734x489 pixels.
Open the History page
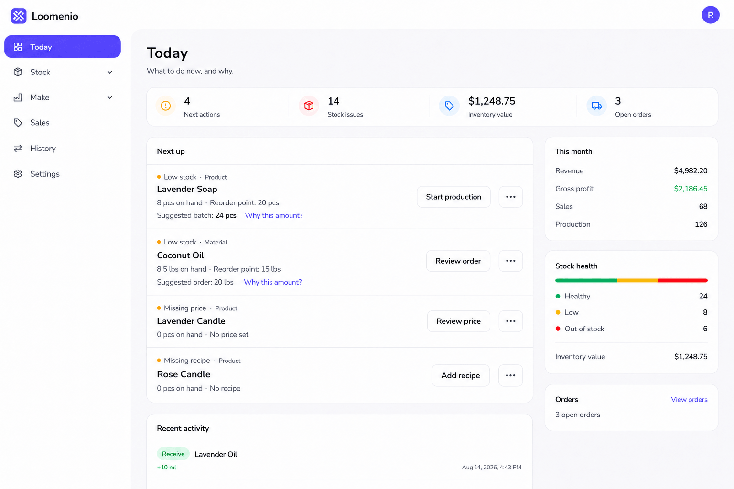(63, 149)
